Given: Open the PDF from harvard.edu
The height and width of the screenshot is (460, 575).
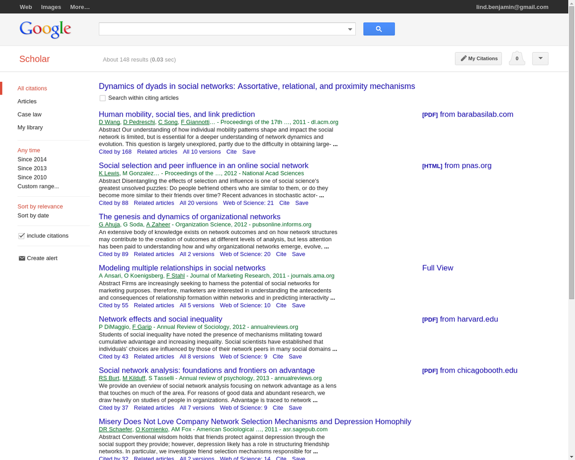Looking at the screenshot, I should [460, 319].
